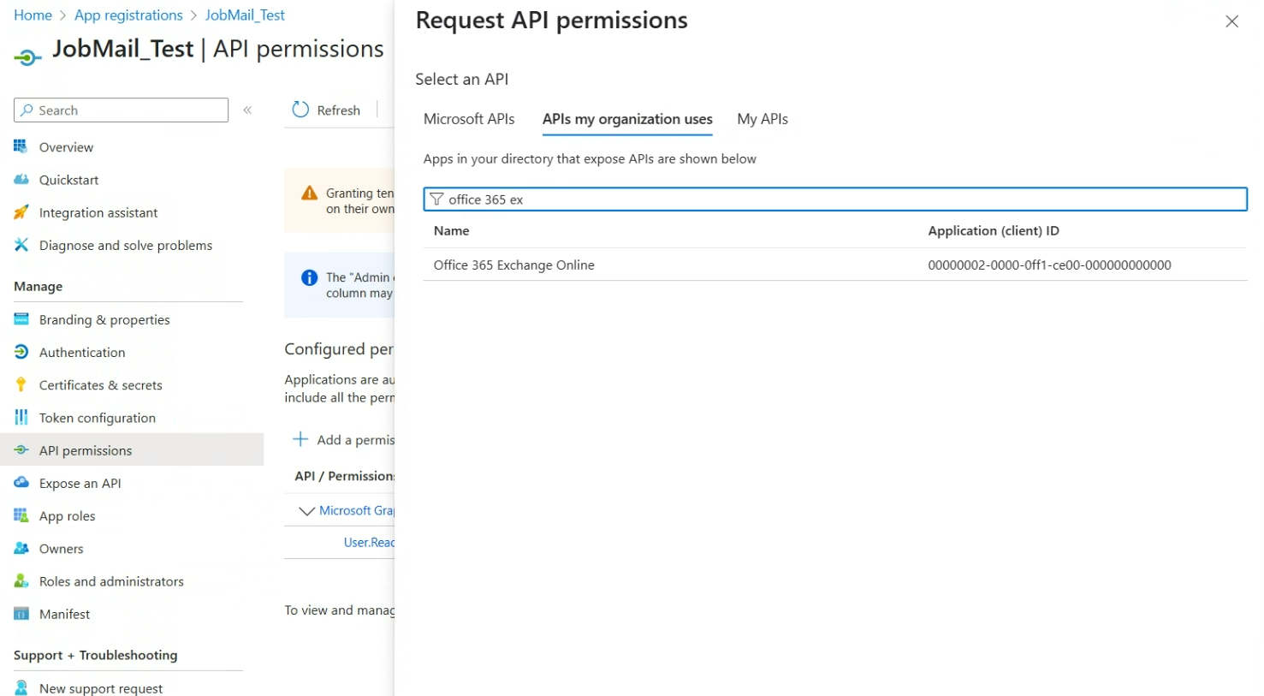Click the API filter box containing office 365 ex
Screen dimensions: 1264x696
pos(835,199)
